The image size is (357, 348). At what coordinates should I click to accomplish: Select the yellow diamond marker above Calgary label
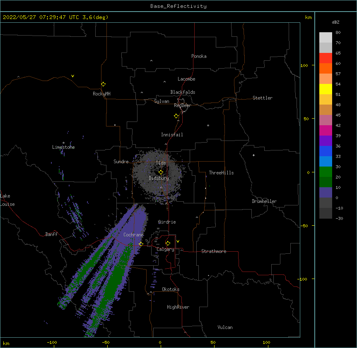coord(168,243)
